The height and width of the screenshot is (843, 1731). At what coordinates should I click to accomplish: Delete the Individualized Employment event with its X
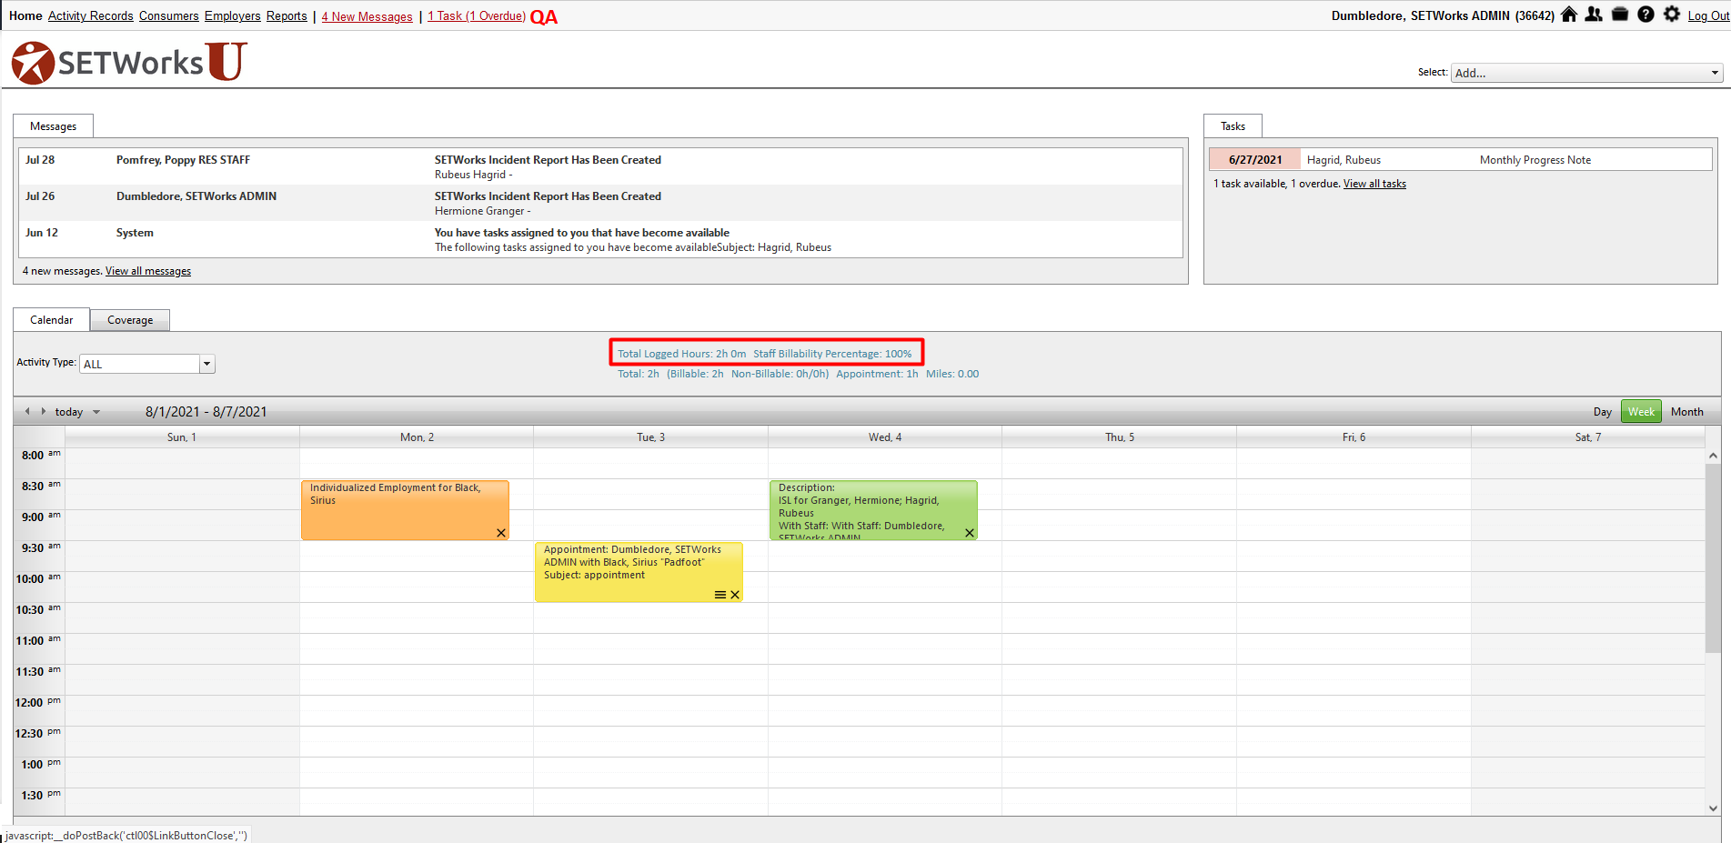(501, 533)
